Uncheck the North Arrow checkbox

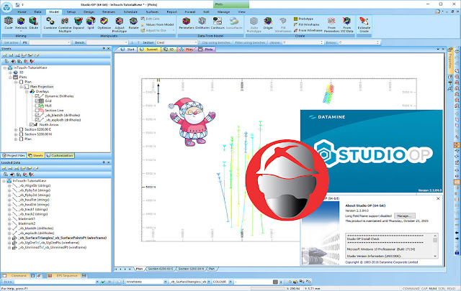click(32, 125)
